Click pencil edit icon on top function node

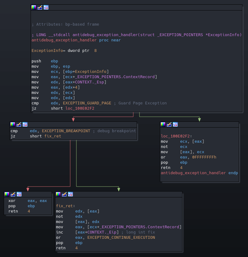tap(40, 7)
